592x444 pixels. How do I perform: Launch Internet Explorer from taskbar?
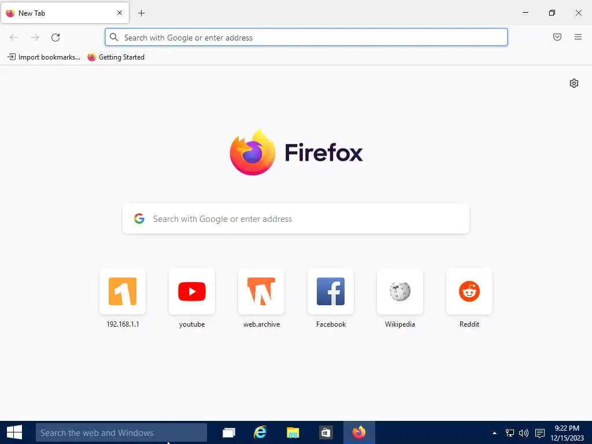click(x=260, y=432)
